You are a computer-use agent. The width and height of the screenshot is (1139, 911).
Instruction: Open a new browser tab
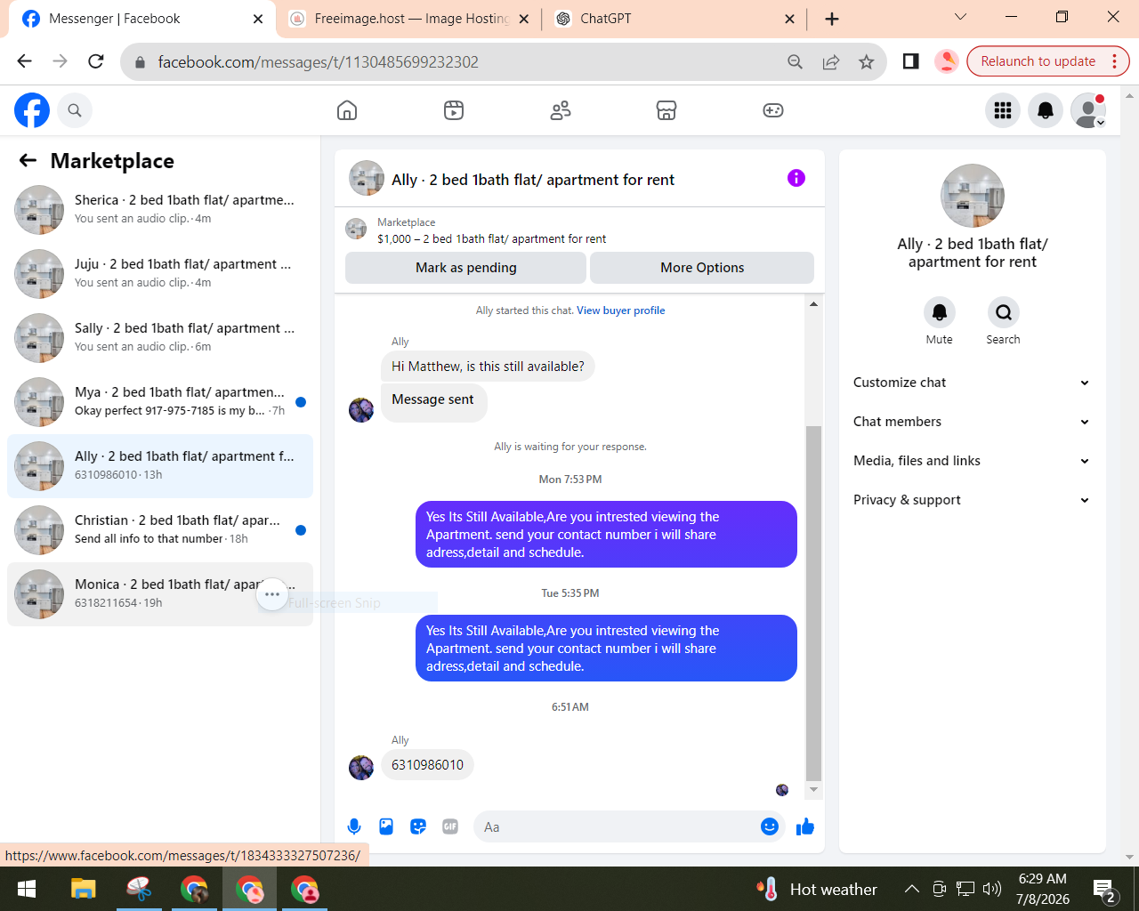[832, 19]
